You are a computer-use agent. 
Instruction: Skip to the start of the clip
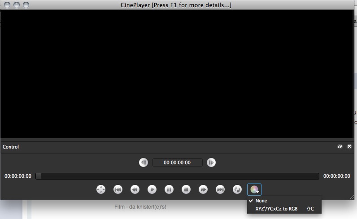[x=118, y=189]
